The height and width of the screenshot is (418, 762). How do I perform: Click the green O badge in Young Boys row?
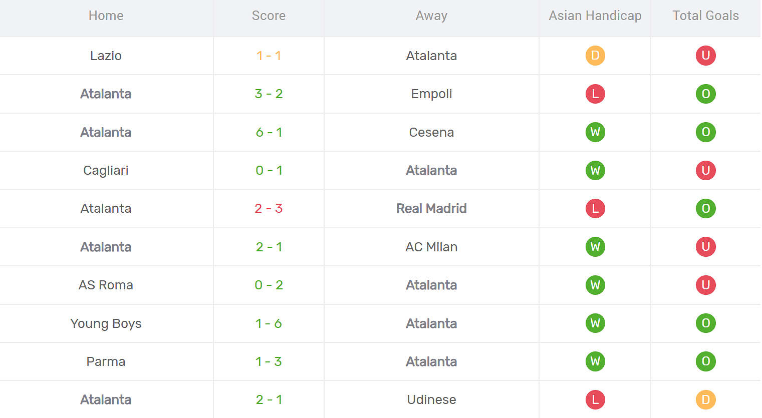click(x=705, y=323)
